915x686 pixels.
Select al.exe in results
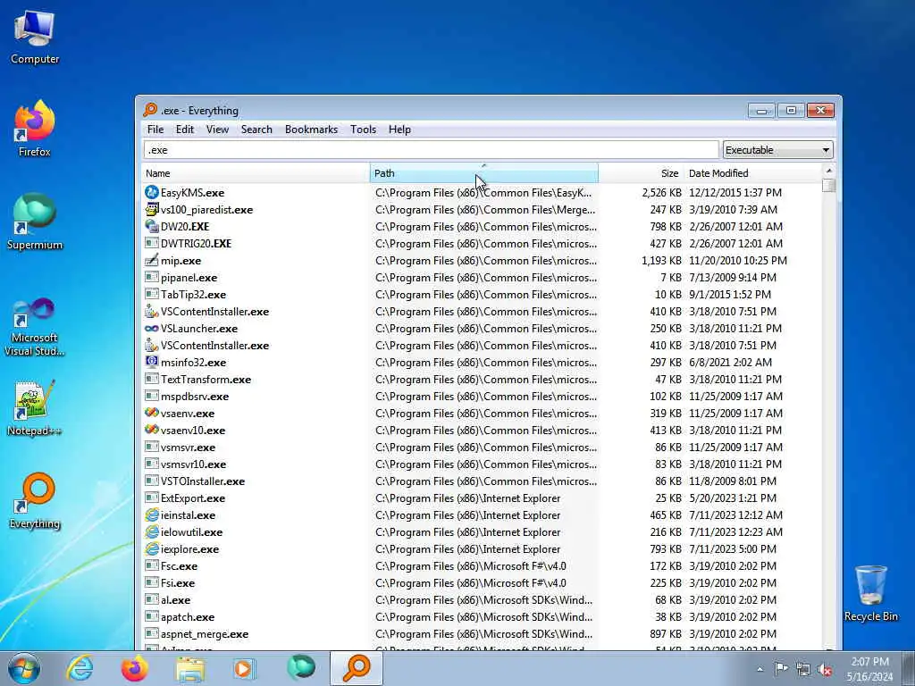(x=175, y=599)
